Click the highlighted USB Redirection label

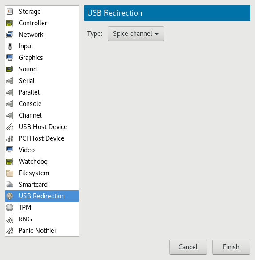pyautogui.click(x=42, y=196)
